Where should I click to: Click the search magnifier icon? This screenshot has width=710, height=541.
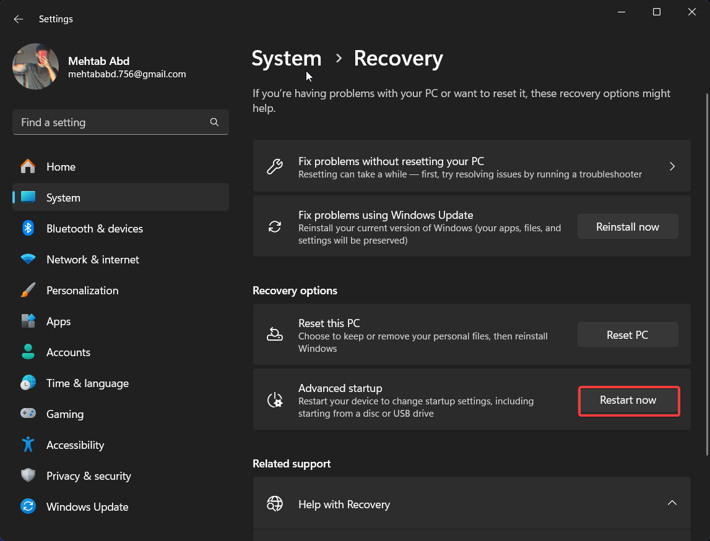(x=214, y=122)
